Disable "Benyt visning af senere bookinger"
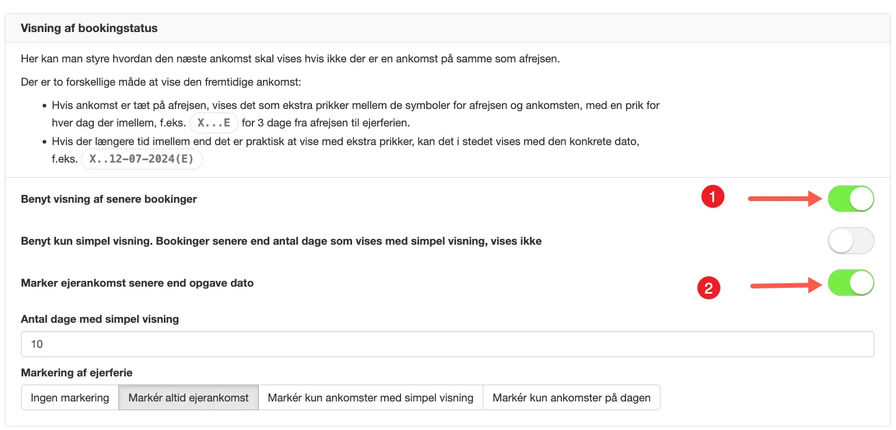This screenshot has width=896, height=430. pyautogui.click(x=851, y=198)
